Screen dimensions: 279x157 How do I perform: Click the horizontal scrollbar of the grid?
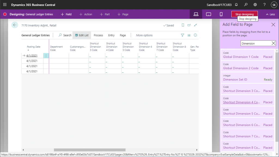(x=90, y=150)
